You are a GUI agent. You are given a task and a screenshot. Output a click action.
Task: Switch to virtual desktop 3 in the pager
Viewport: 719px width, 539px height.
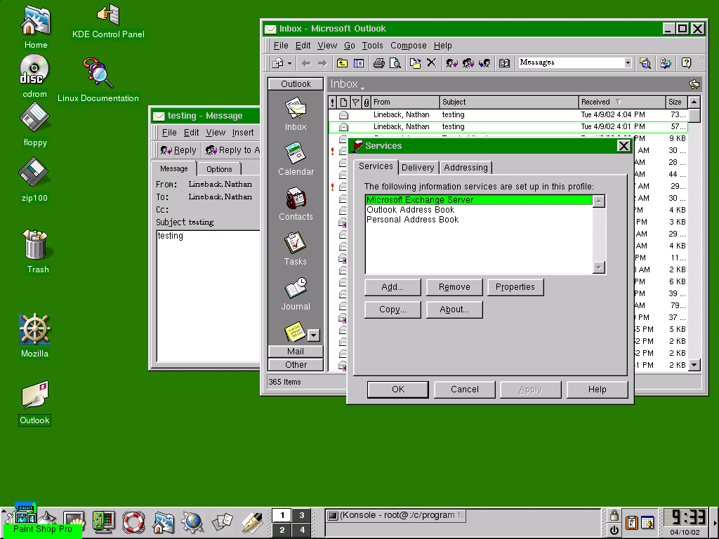(302, 515)
